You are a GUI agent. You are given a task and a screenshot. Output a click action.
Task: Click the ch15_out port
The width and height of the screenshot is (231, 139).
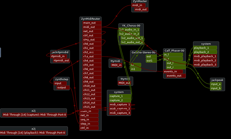(x=92, y=107)
